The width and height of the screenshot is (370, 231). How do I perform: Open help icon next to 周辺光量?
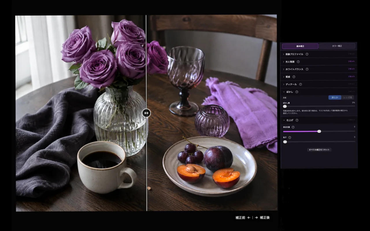[293, 127]
